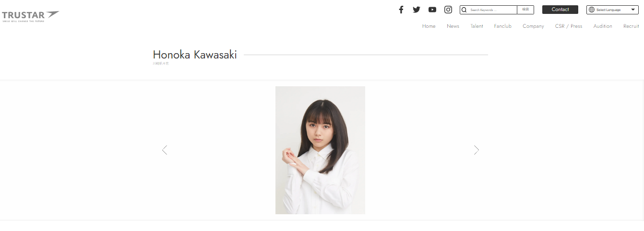
Task: Open the Facebook social icon
Action: coord(401,10)
